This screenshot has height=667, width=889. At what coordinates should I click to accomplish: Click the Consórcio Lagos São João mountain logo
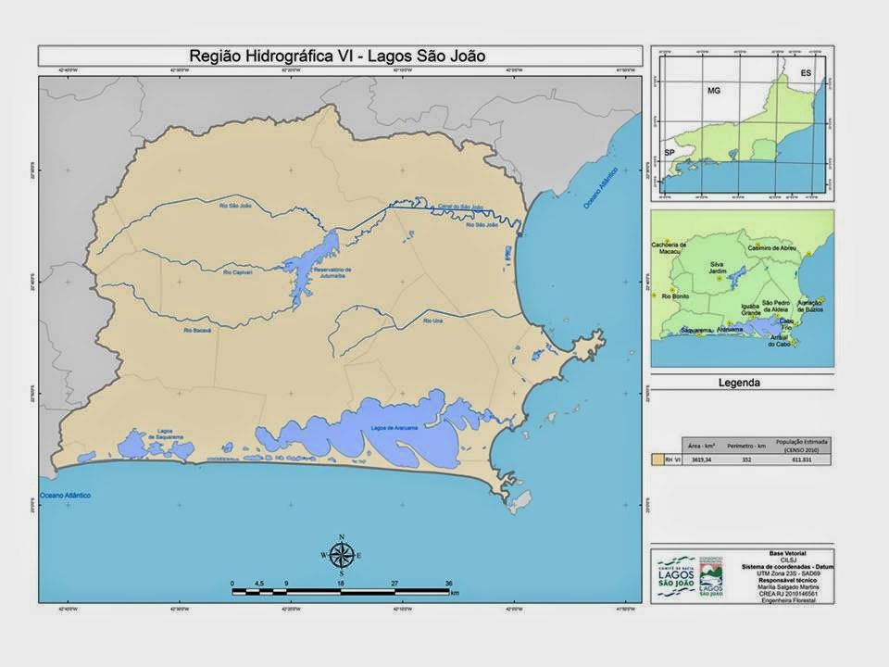pyautogui.click(x=711, y=576)
